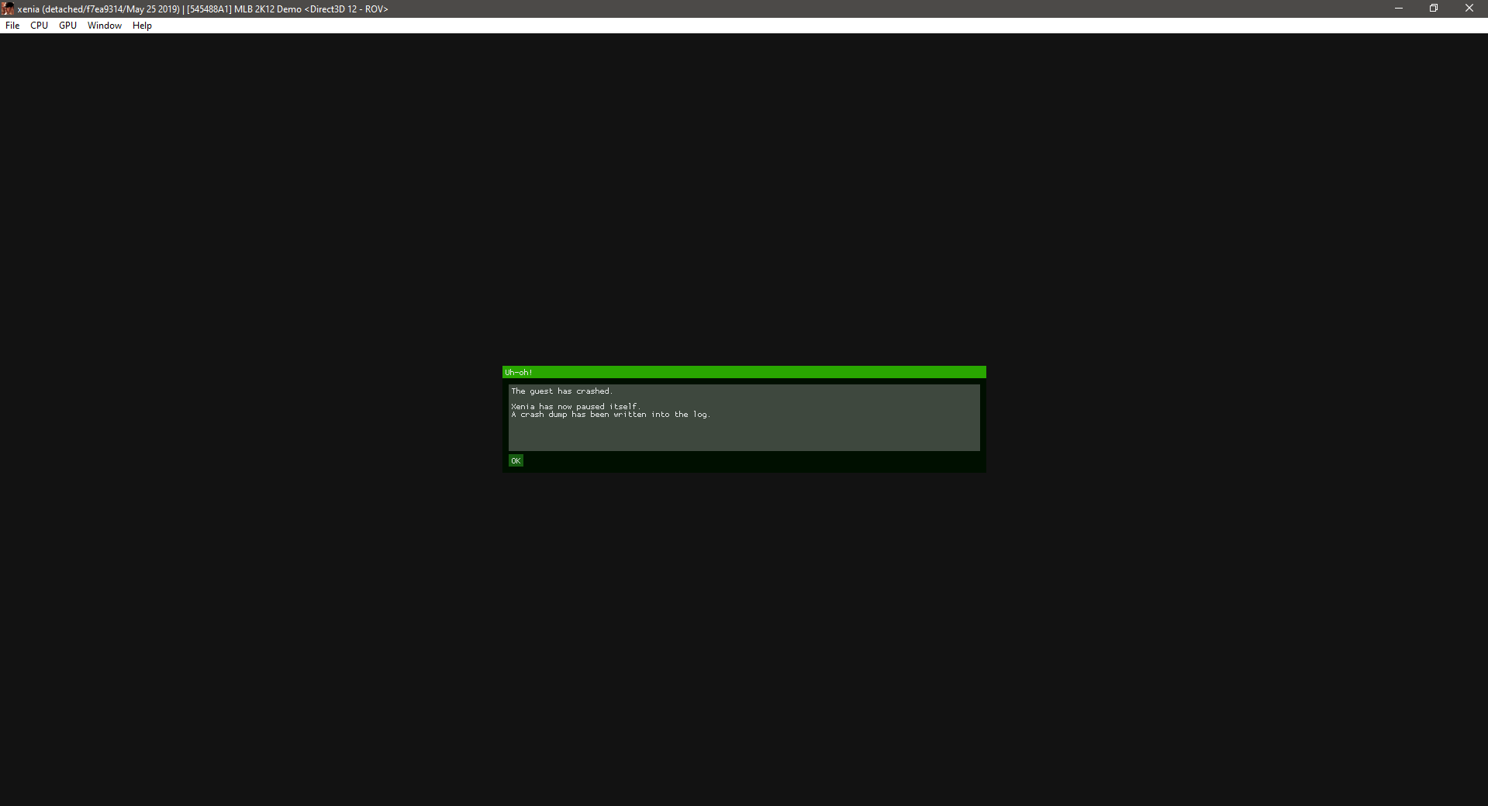
Task: Close the Xenia emulator window
Action: coord(1469,9)
